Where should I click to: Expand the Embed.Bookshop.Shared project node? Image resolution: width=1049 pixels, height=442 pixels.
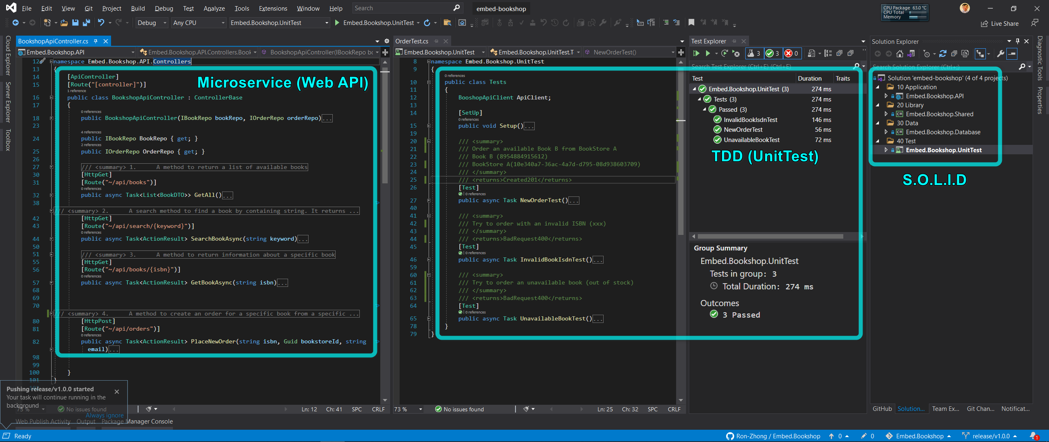tap(886, 114)
